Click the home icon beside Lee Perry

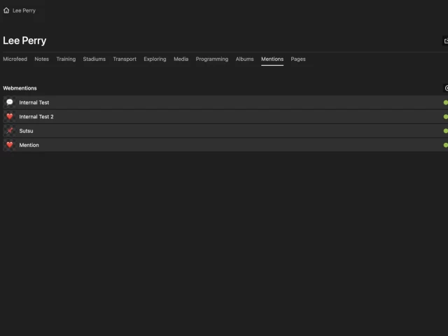pyautogui.click(x=6, y=10)
